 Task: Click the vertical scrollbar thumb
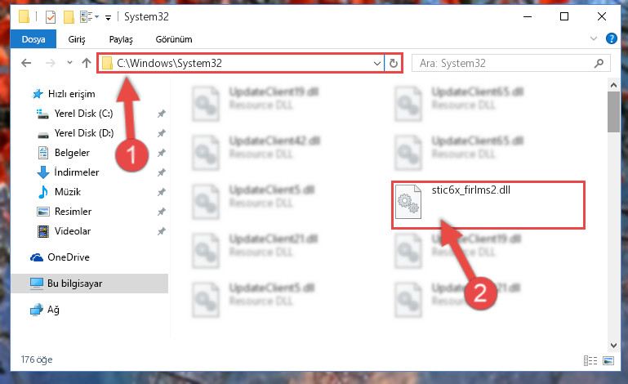(613, 112)
